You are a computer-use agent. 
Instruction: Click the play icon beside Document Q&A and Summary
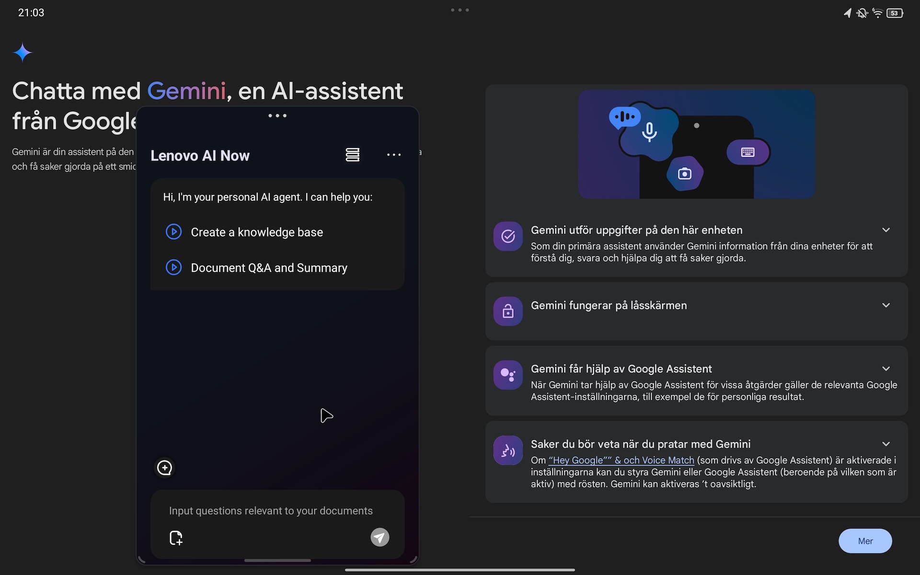[173, 267]
